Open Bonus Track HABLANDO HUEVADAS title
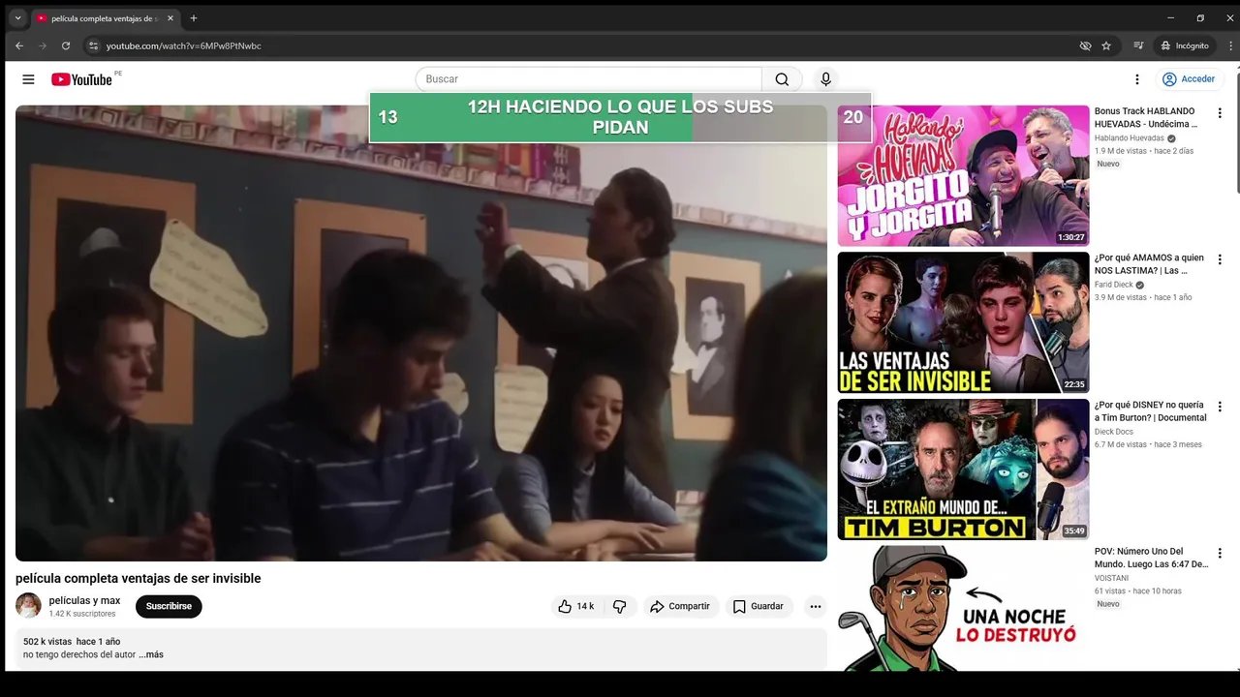The image size is (1240, 697). (x=1146, y=117)
